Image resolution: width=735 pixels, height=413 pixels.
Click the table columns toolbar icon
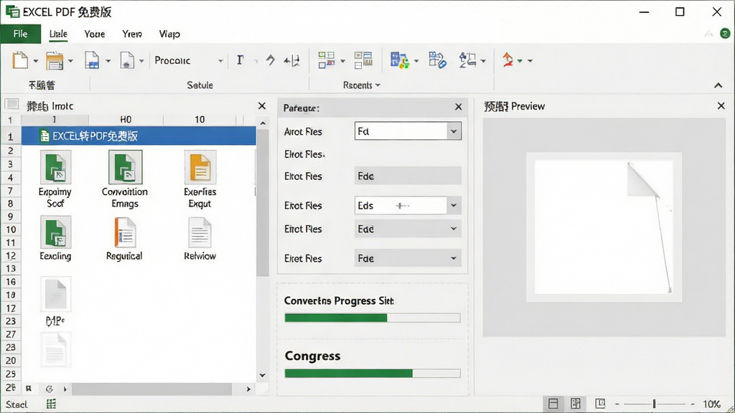[363, 60]
